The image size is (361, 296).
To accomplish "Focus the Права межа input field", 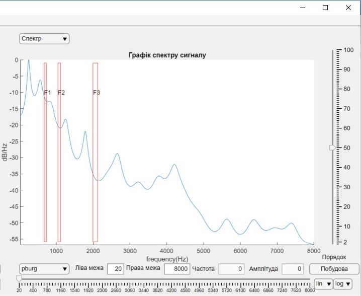I will tap(176, 269).
